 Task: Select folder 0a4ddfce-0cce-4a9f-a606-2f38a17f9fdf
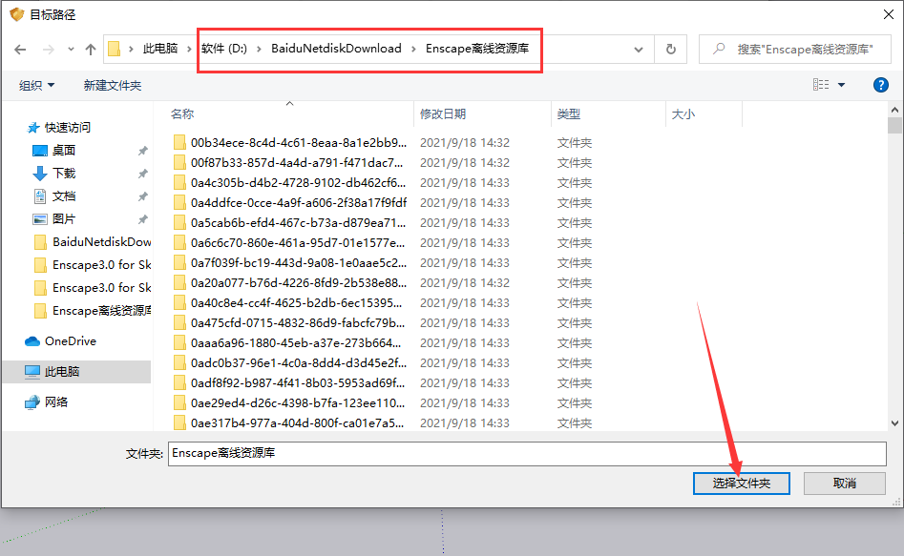tap(299, 203)
